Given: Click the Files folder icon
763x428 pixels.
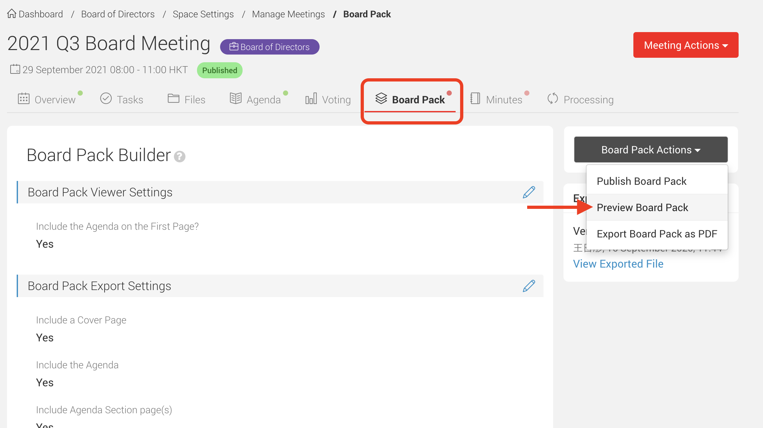Looking at the screenshot, I should pos(173,98).
